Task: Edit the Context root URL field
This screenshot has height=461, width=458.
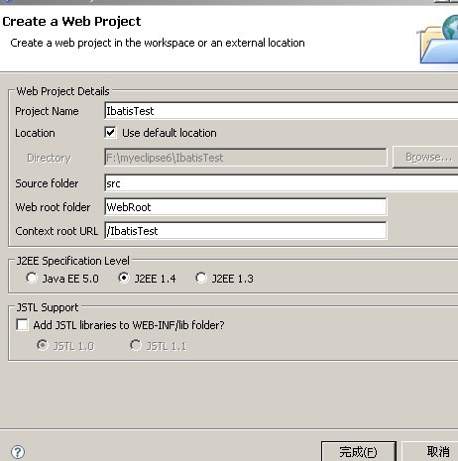Action: [x=246, y=231]
